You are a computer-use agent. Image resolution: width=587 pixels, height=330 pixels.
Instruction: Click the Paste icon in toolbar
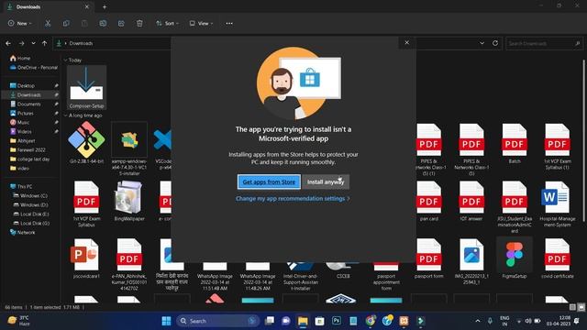[x=84, y=23]
